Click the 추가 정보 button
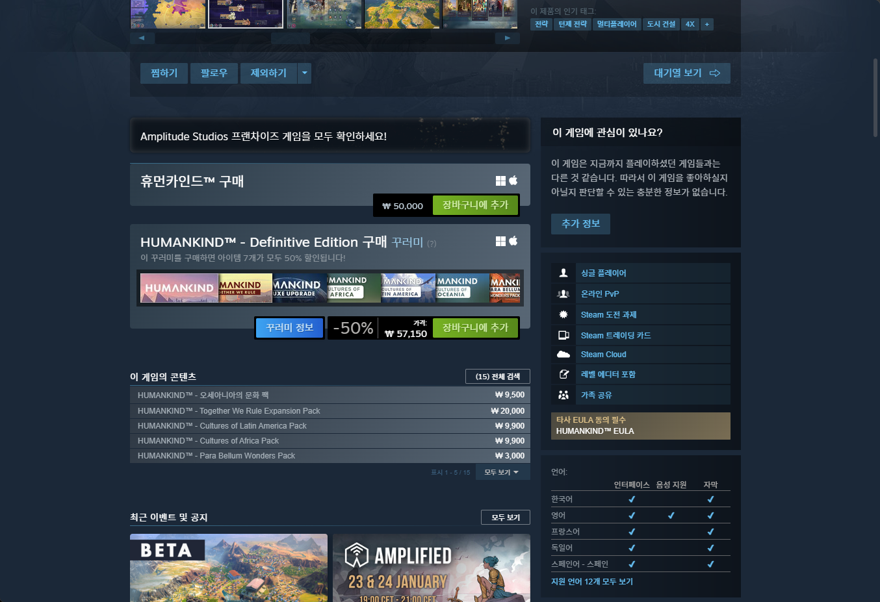This screenshot has height=602, width=880. click(580, 224)
